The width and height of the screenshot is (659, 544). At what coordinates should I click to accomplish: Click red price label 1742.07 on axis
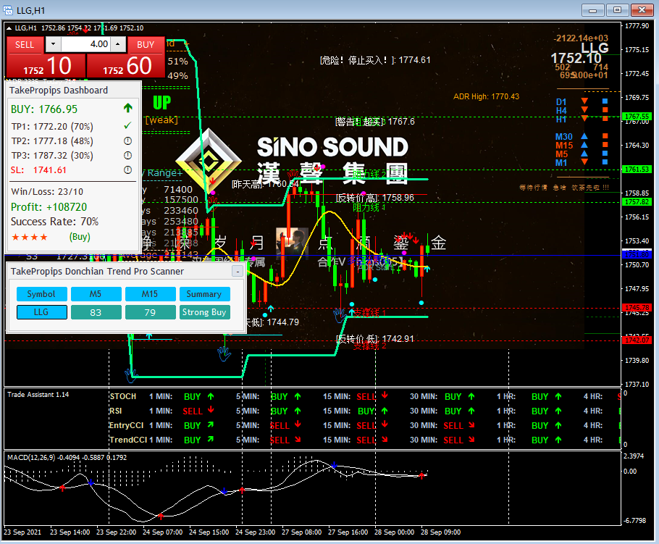tap(637, 340)
